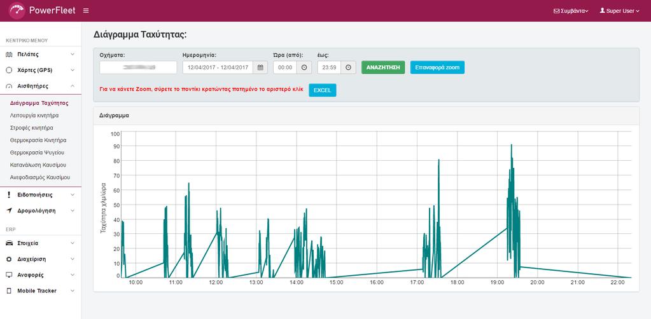Click the Αναφορές sidebar label

pyautogui.click(x=31, y=275)
